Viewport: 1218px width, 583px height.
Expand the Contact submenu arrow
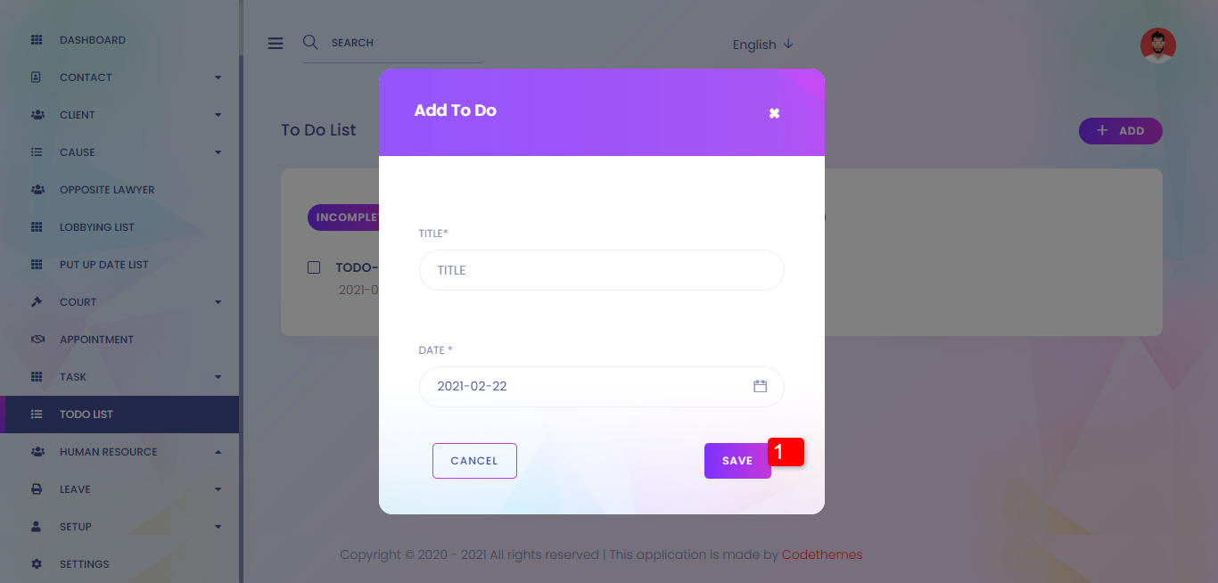(x=218, y=78)
